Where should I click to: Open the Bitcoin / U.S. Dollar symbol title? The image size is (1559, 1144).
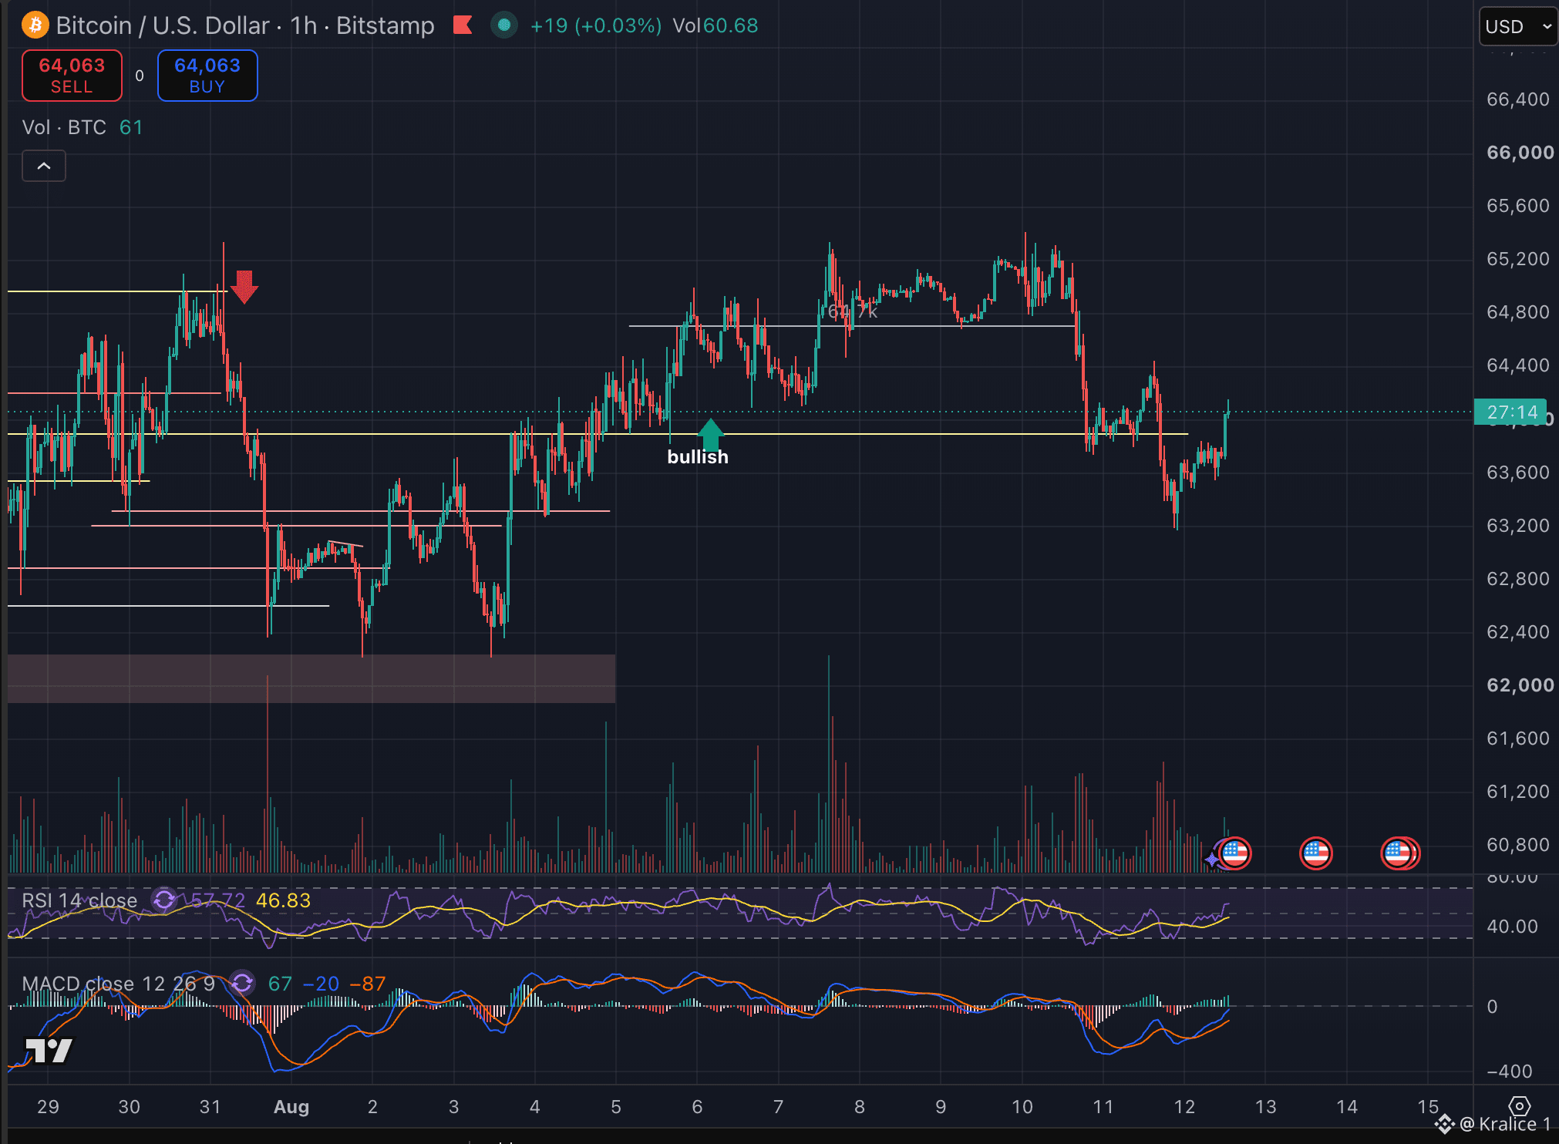click(245, 25)
